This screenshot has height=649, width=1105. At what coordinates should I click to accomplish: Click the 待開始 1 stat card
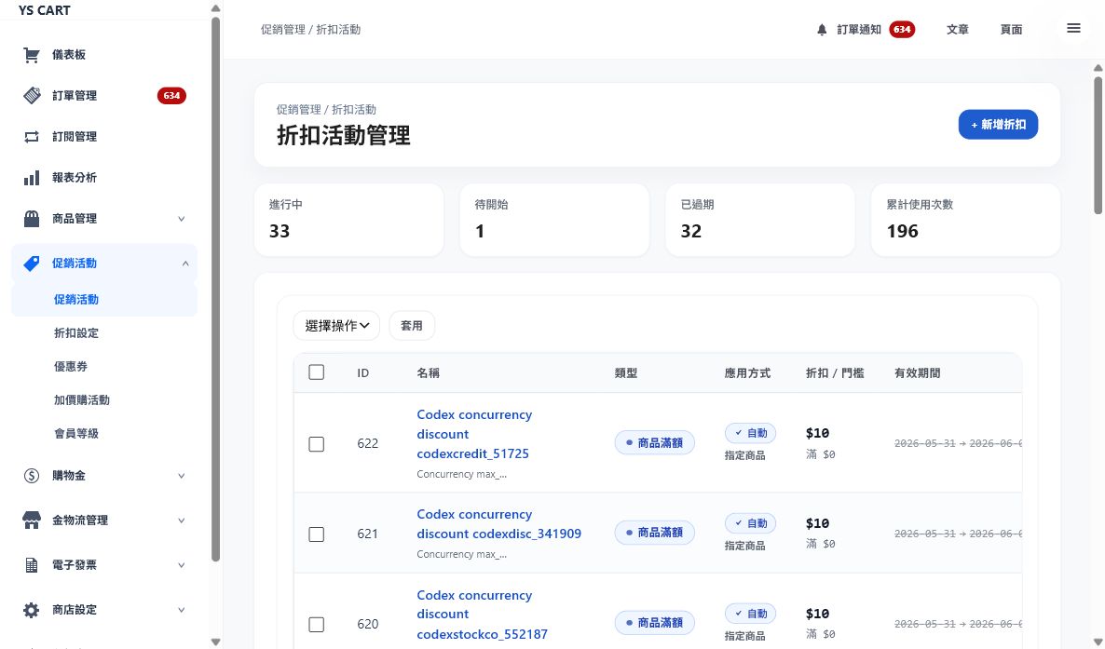click(x=554, y=221)
